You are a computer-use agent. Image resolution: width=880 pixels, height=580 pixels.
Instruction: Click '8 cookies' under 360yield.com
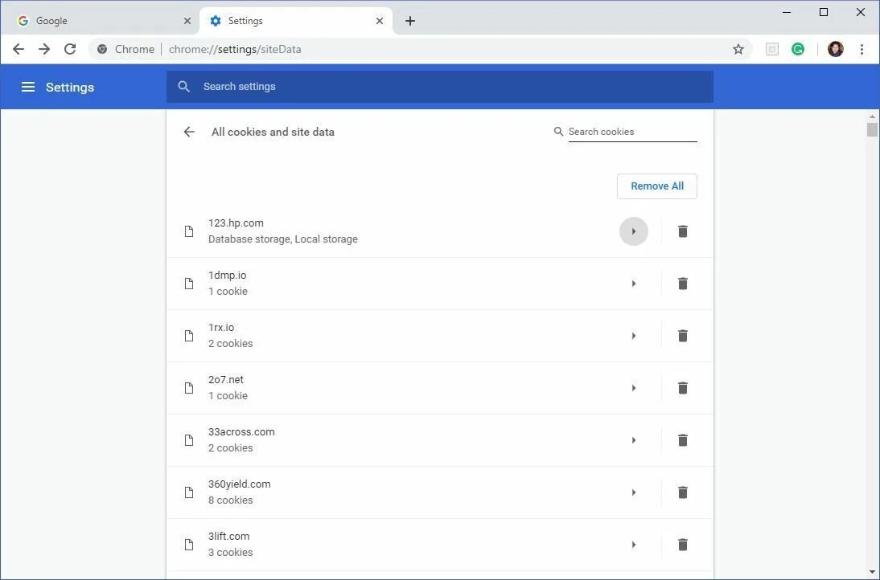(x=231, y=500)
